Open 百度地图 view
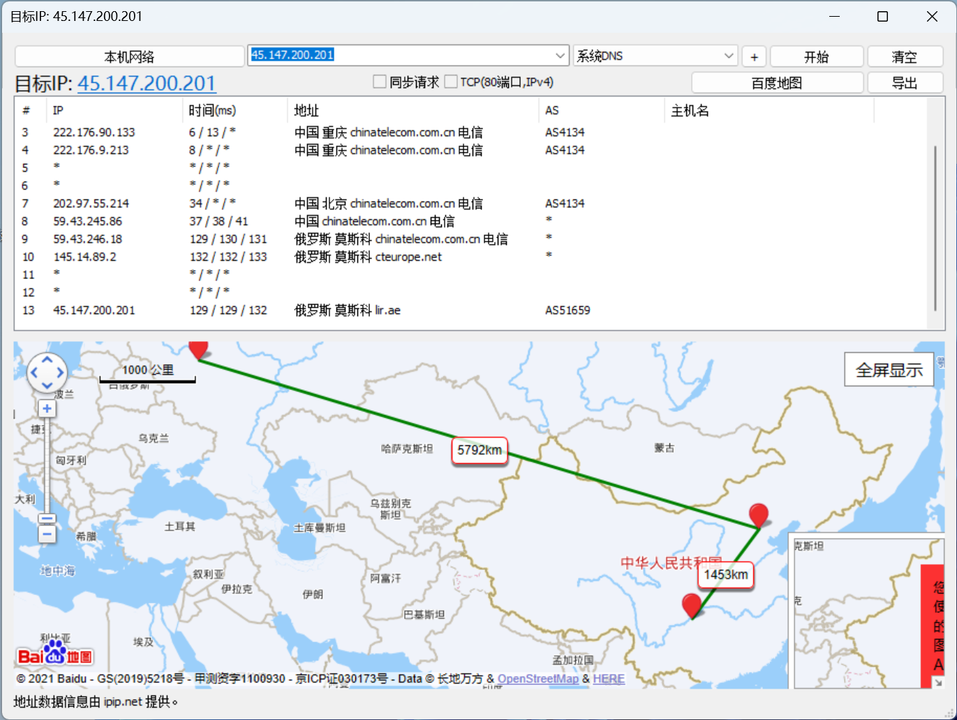The height and width of the screenshot is (720, 957). [x=777, y=82]
